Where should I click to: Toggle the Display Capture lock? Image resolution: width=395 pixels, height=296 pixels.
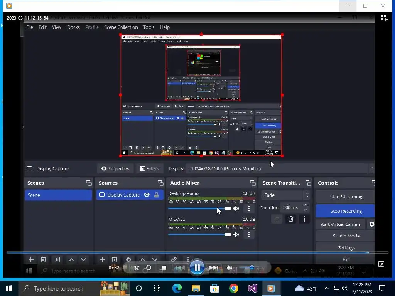pos(157,195)
